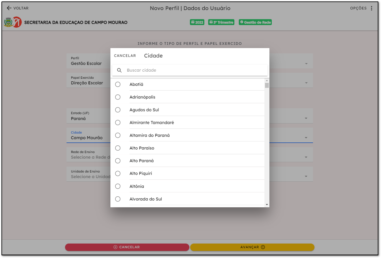Viewport: 381px width, 258px height.
Task: Click the Alvorada do Sul city name
Action: 146,199
